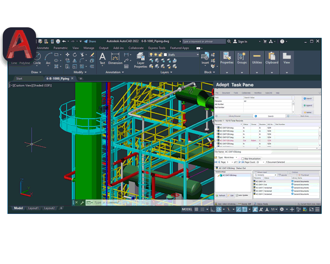Select the Circle drawing tool
The height and width of the screenshot is (264, 330).
pyautogui.click(x=37, y=59)
